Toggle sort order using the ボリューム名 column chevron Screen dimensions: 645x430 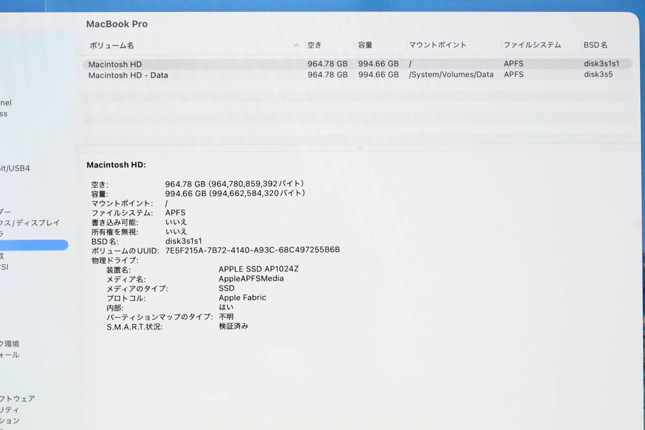pyautogui.click(x=296, y=45)
